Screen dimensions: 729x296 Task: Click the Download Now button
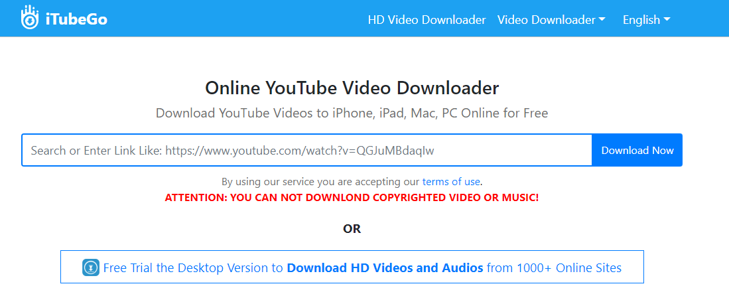[637, 151]
